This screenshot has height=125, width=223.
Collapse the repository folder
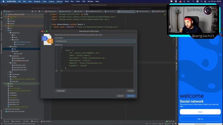click(8, 56)
